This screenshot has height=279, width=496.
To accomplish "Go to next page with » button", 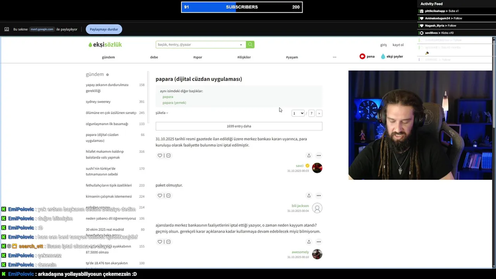I will pyautogui.click(x=319, y=113).
